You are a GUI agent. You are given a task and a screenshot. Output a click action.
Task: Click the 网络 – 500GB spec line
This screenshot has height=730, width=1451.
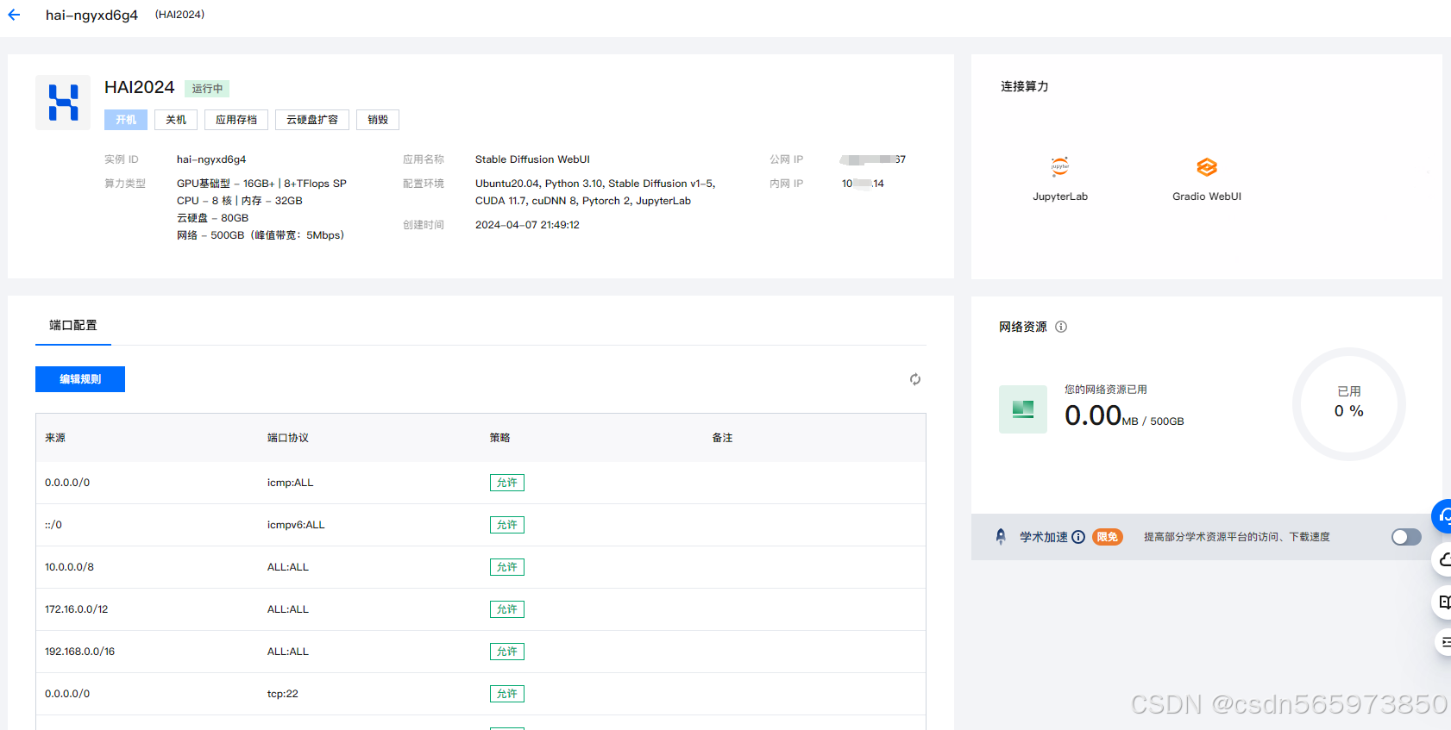tap(261, 235)
